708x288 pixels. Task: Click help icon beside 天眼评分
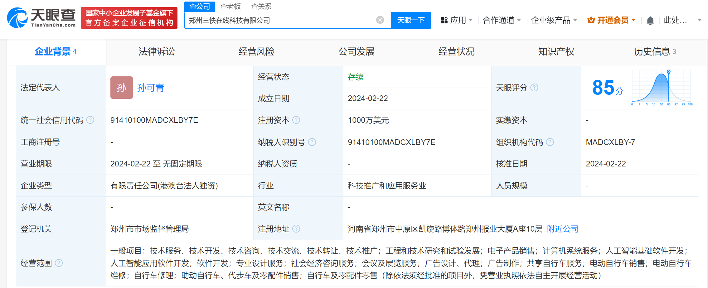(534, 88)
